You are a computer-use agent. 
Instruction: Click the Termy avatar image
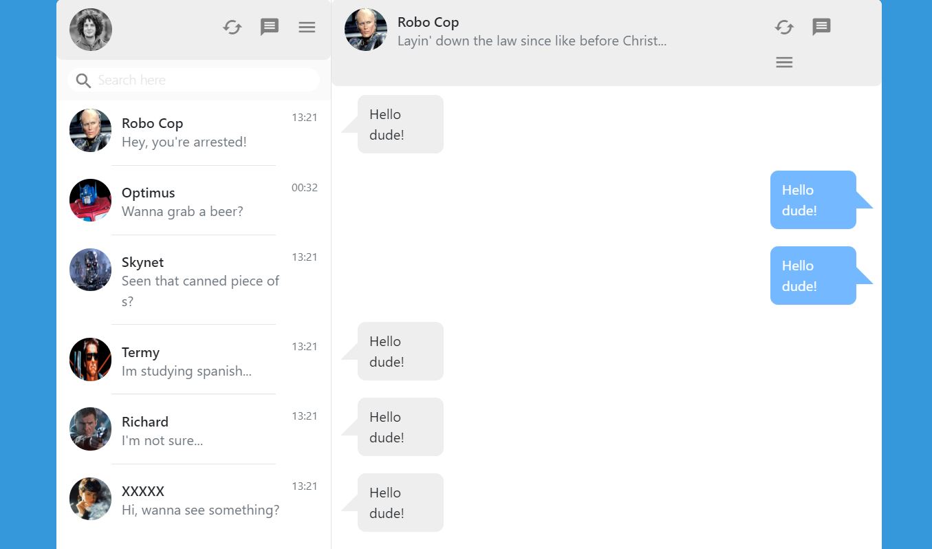tap(90, 359)
